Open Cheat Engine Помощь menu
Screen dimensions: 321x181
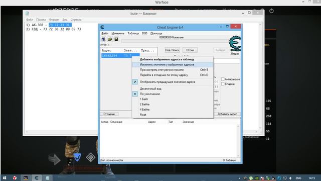[156, 33]
